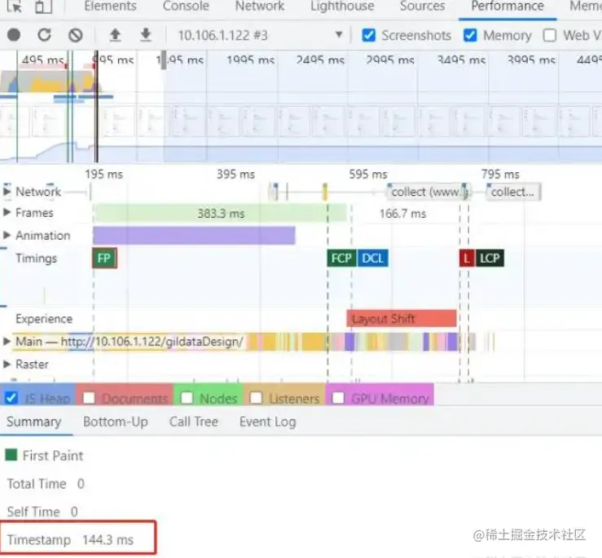Viewport: 602px width, 558px height.
Task: Switch to the Sources tab
Action: pyautogui.click(x=422, y=6)
